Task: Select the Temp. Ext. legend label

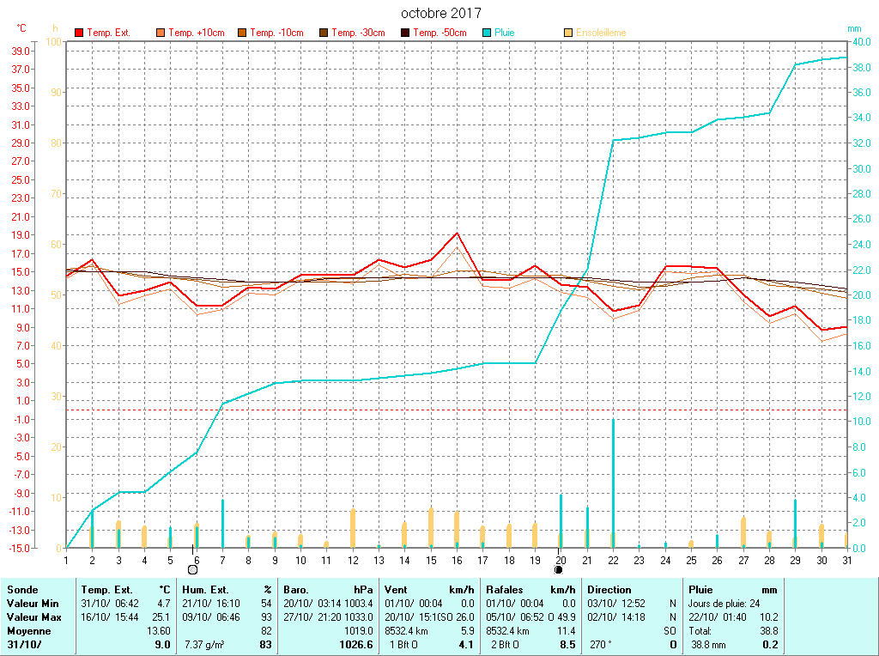Action: pos(109,33)
